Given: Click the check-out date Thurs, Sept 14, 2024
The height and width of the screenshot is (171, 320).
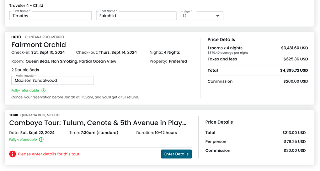Looking at the screenshot, I should tap(118, 52).
